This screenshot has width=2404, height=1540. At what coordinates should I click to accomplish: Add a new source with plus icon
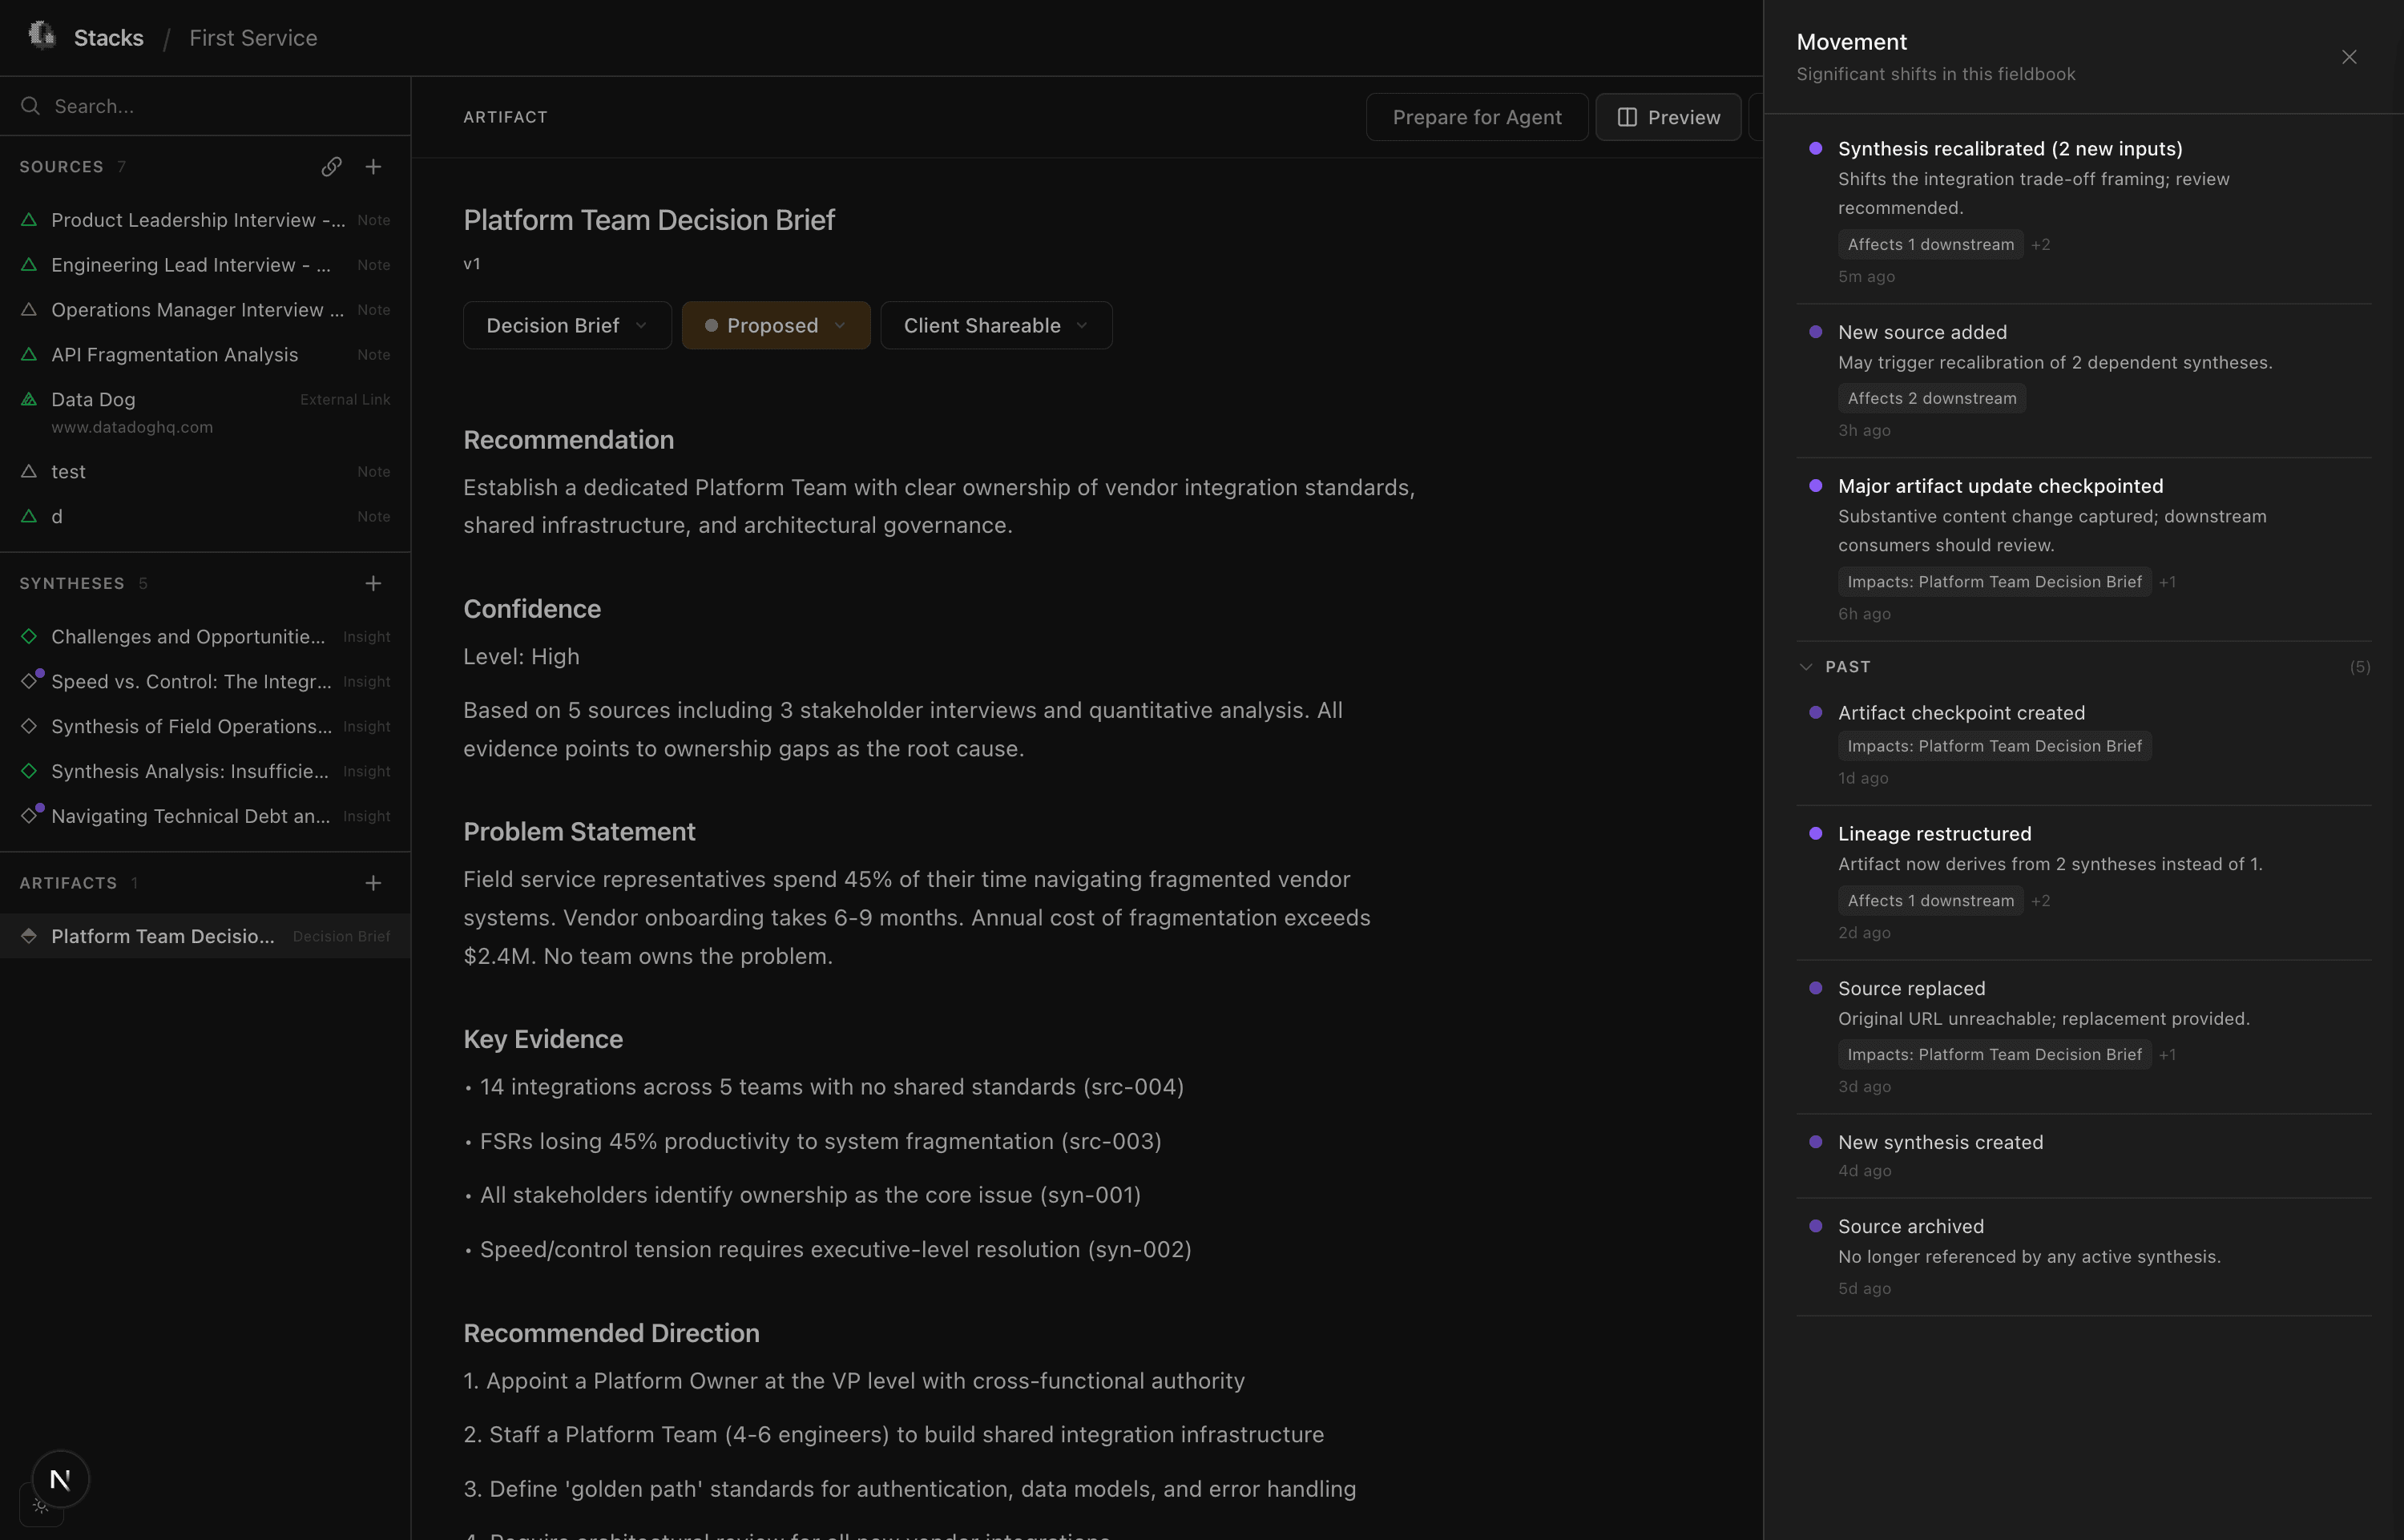point(373,167)
